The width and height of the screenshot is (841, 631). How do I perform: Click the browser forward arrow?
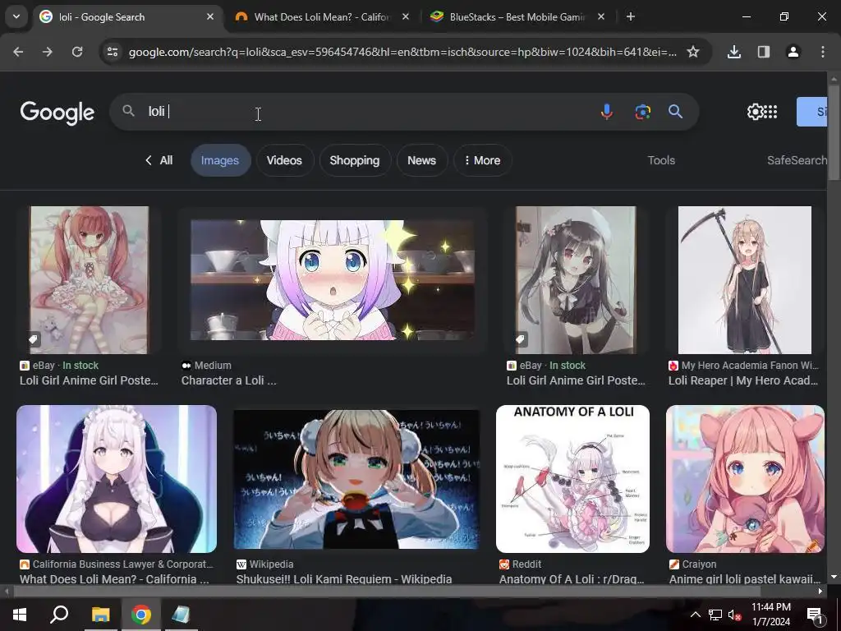point(48,52)
